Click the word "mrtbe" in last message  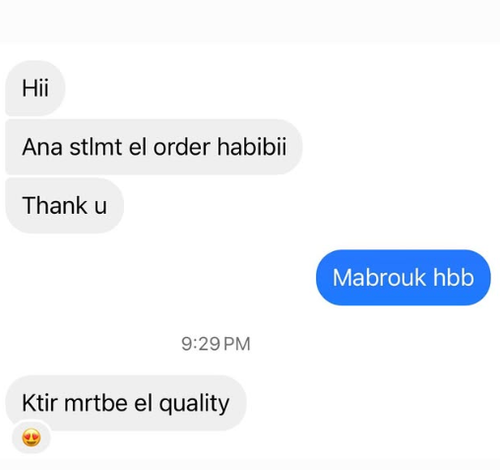point(95,403)
